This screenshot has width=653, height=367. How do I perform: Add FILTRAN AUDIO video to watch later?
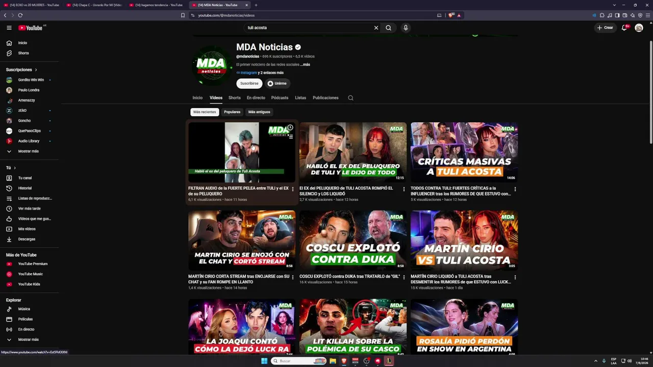[x=290, y=127]
